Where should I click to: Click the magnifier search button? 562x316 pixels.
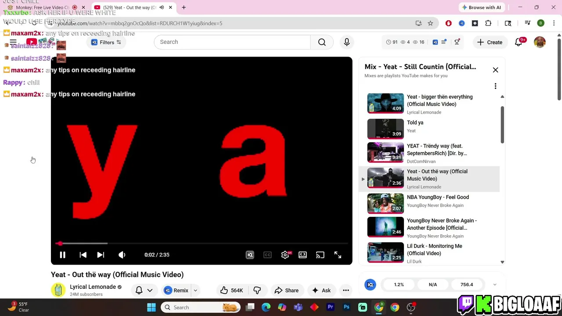(322, 42)
